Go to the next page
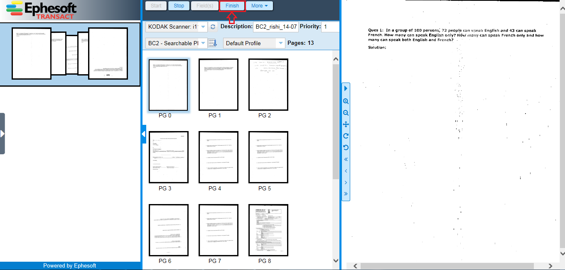This screenshot has width=565, height=270. point(346,182)
